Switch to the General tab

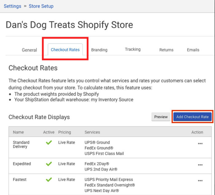[29, 50]
